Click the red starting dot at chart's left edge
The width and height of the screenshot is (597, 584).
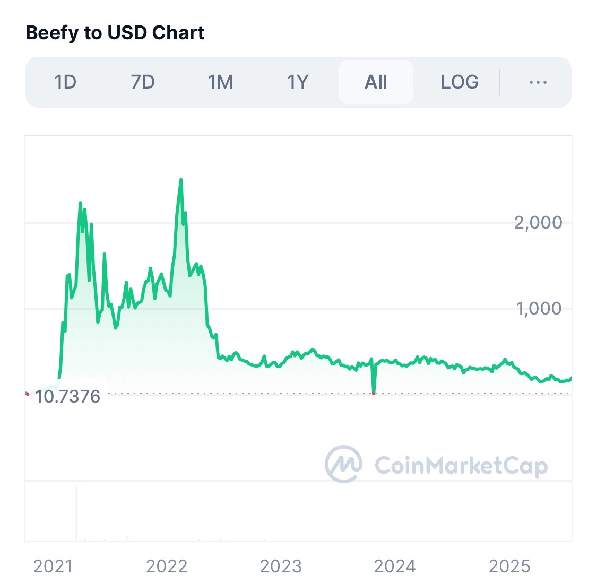[x=27, y=393]
